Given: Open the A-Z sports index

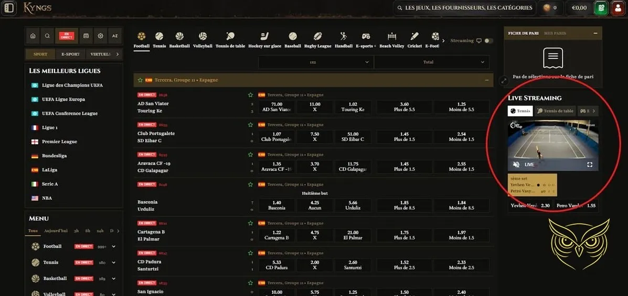Looking at the screenshot, I should [x=114, y=36].
